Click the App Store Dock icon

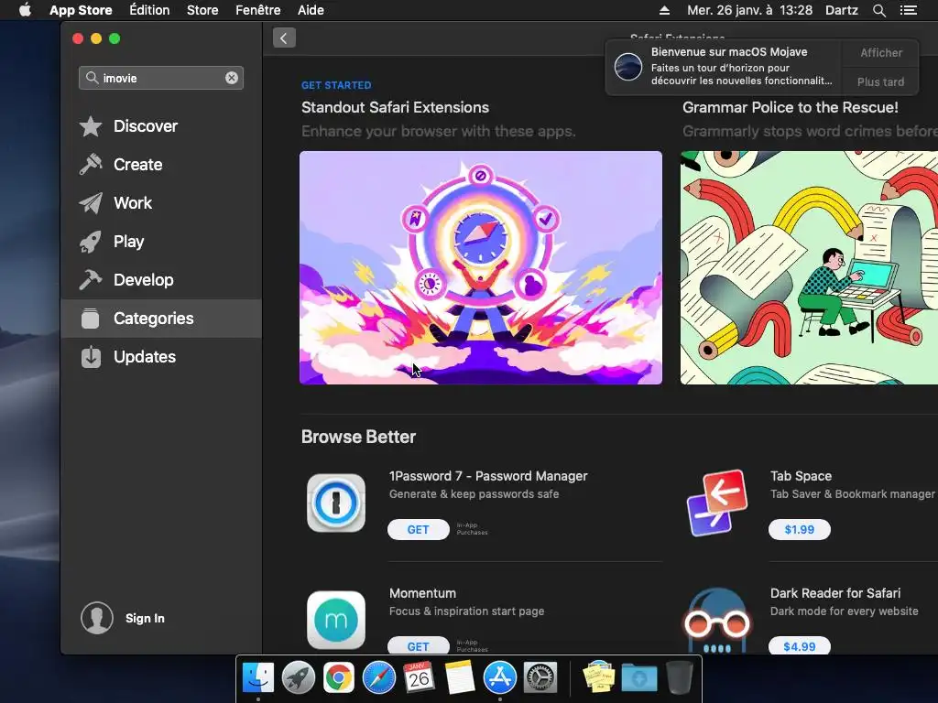499,678
